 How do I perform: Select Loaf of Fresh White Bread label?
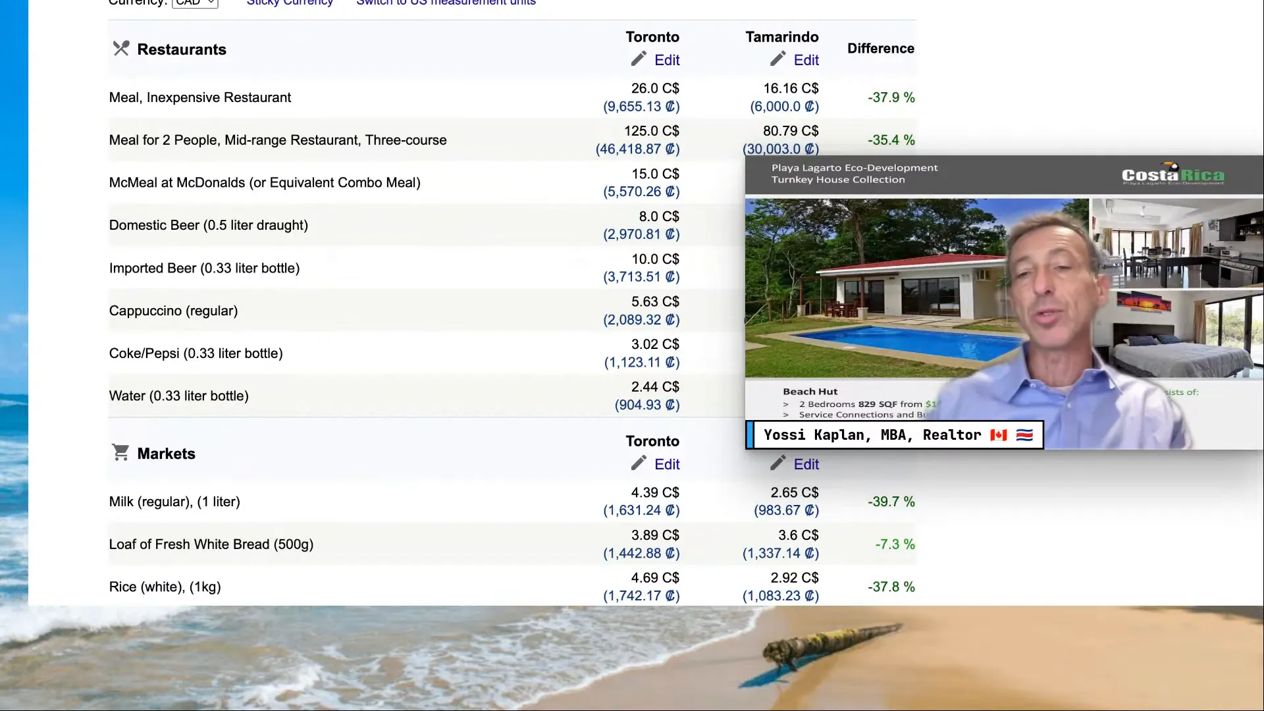[x=211, y=544]
